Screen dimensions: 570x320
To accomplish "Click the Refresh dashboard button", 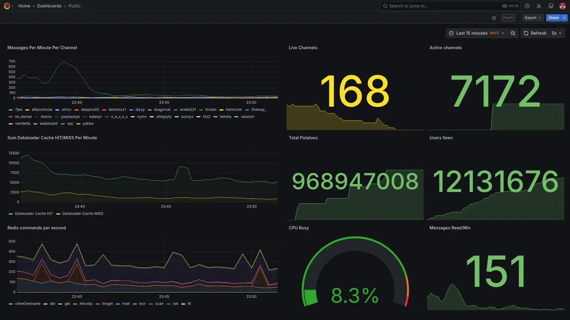I will point(535,33).
